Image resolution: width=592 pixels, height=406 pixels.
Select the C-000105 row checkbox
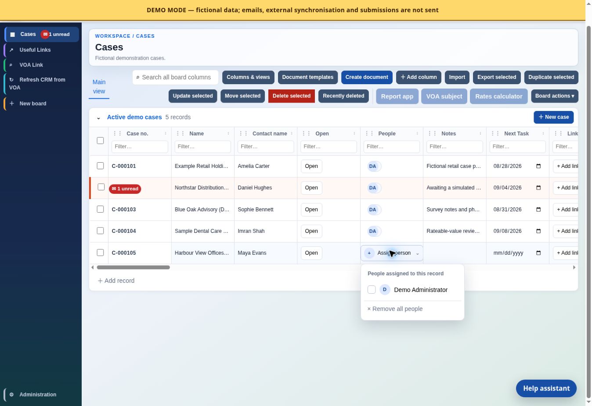pos(100,253)
